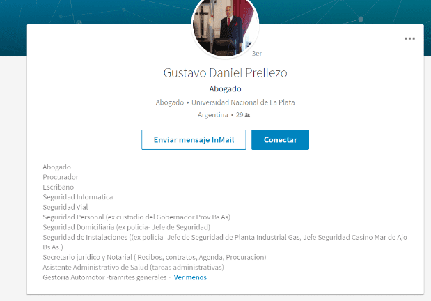
Task: Click the Seguridad Vial summary line
Action: [66, 207]
